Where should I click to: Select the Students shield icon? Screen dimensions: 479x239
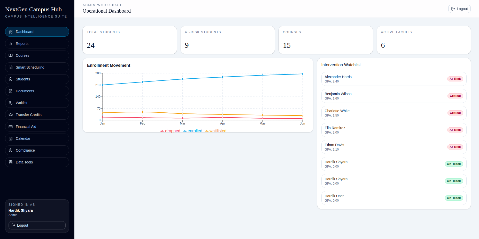[11, 79]
